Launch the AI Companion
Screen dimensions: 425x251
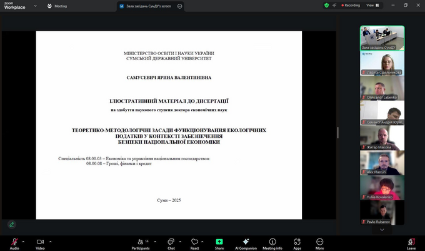246,242
